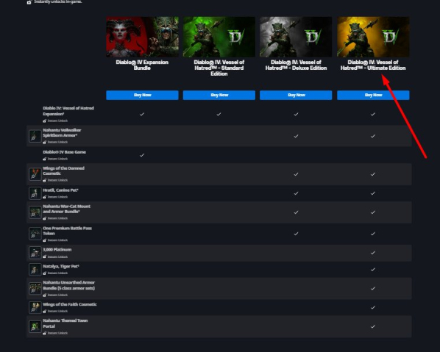View the Nahantu Unearthed Armor Bundle icon
The image size is (440, 352).
click(35, 288)
